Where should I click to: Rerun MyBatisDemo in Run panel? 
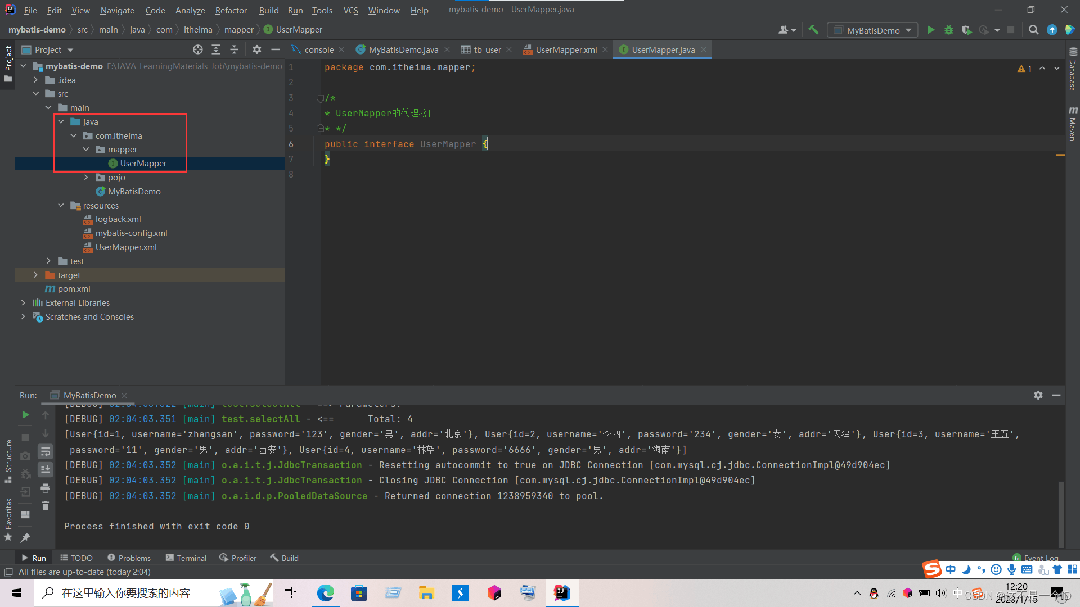25,415
